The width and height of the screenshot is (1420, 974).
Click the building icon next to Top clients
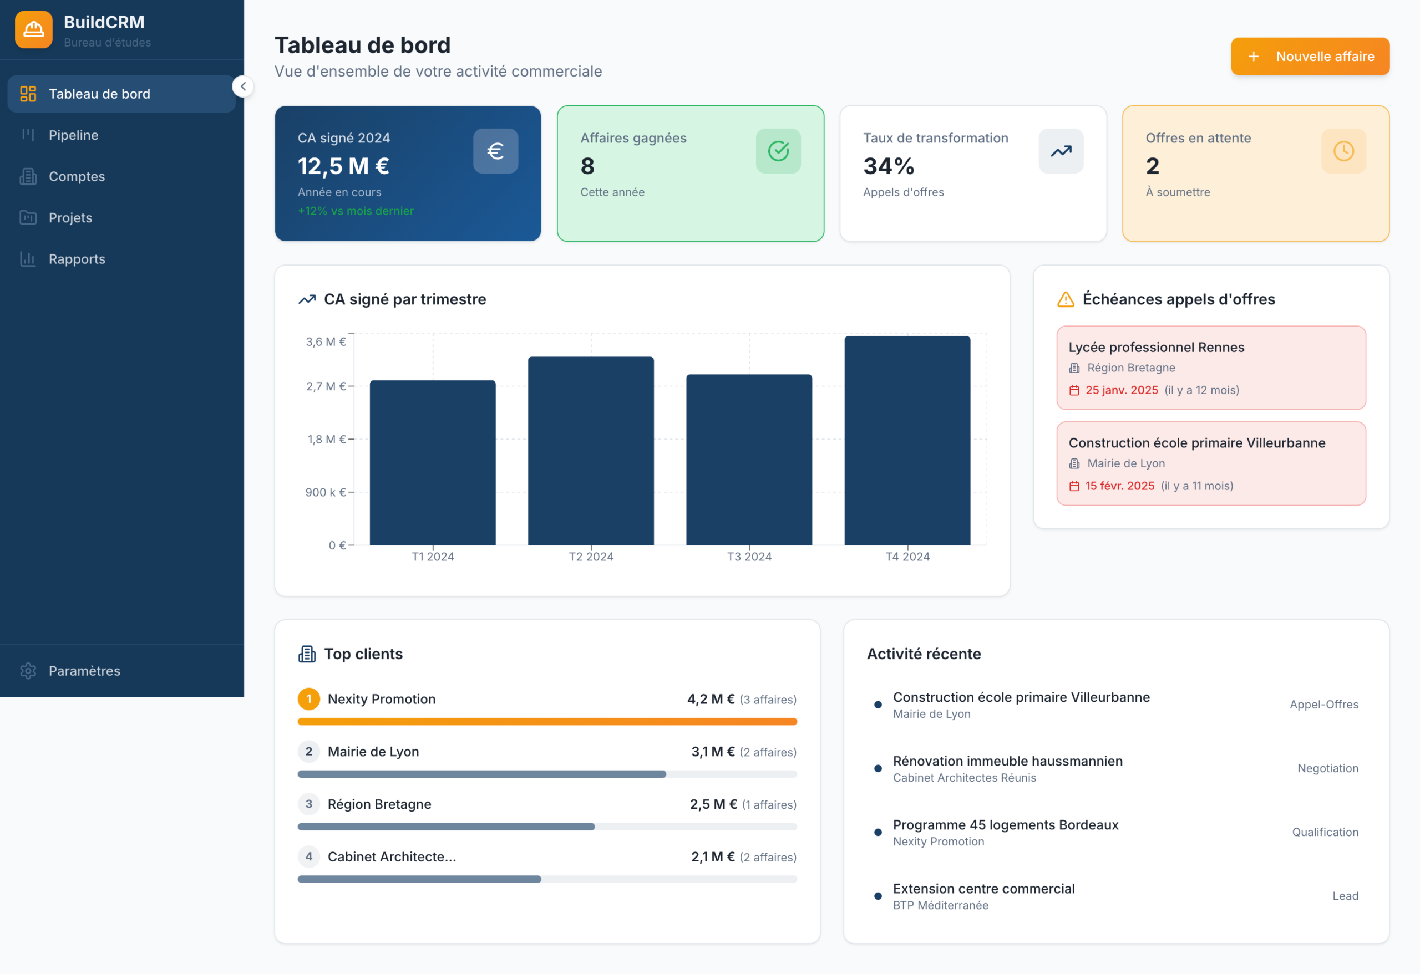307,654
